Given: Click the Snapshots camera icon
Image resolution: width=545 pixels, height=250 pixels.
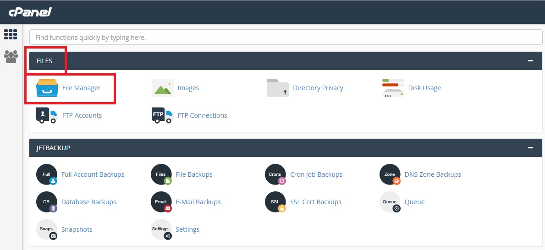Looking at the screenshot, I should 47,229.
